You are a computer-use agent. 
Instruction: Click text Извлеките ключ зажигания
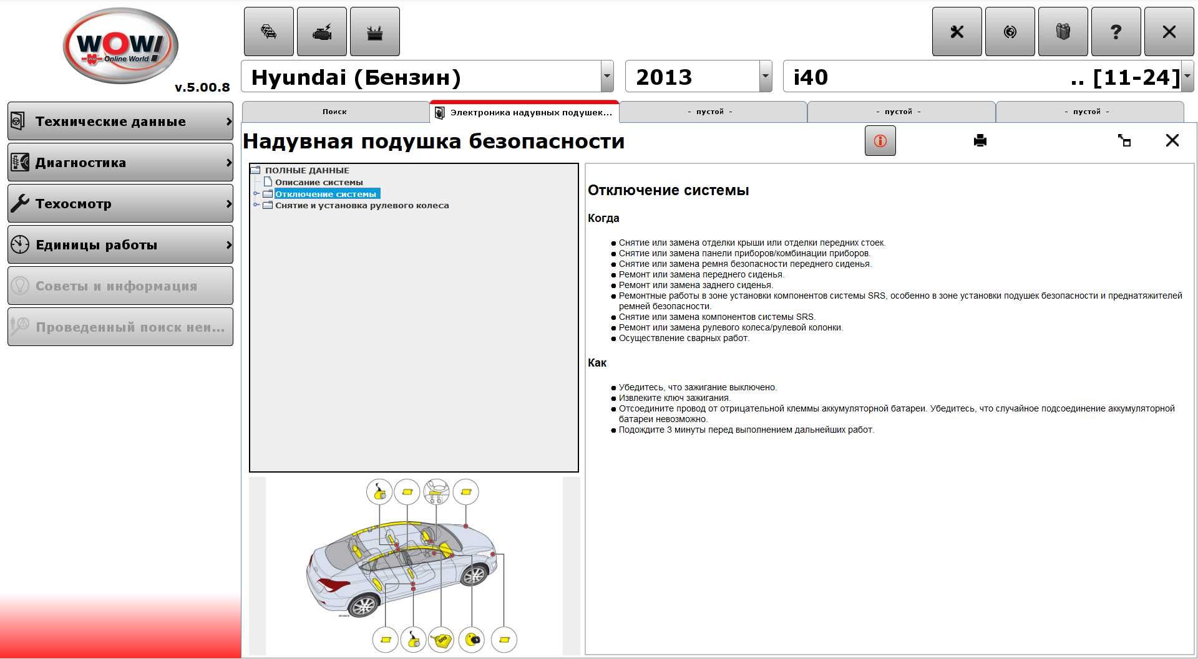click(674, 398)
